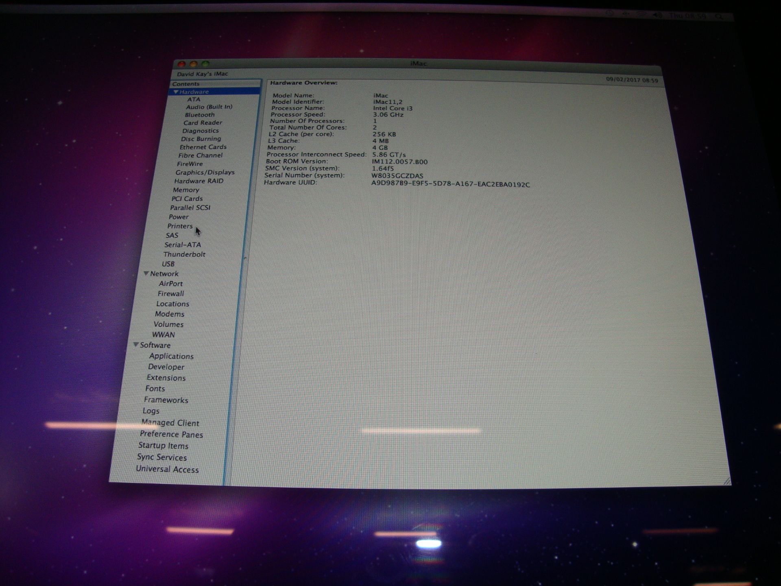Select Logs entry
The width and height of the screenshot is (781, 586).
coord(151,411)
